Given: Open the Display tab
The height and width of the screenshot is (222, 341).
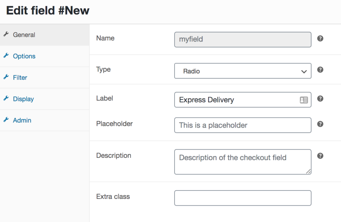Looking at the screenshot, I should [45, 99].
